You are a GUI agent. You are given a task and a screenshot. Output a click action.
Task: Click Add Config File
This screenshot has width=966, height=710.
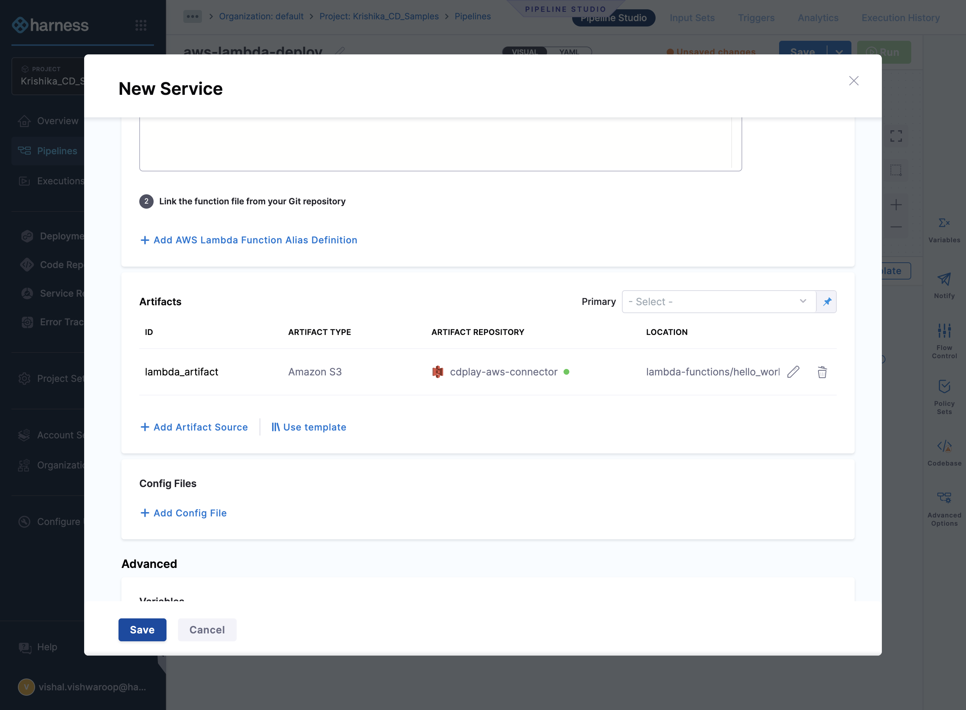point(184,513)
